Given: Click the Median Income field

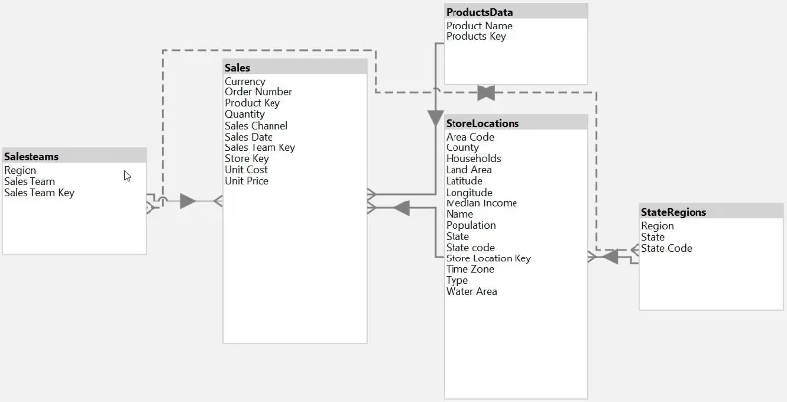Looking at the screenshot, I should coord(481,203).
